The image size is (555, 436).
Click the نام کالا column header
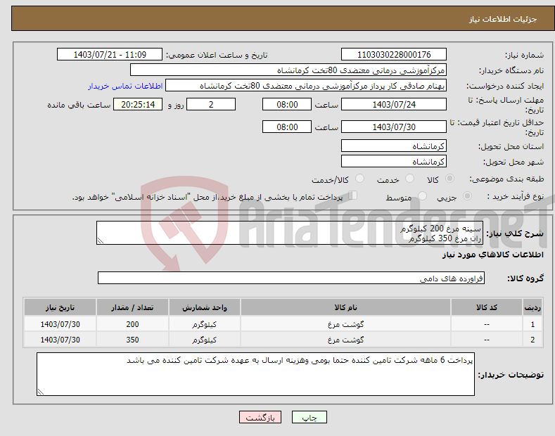point(345,307)
